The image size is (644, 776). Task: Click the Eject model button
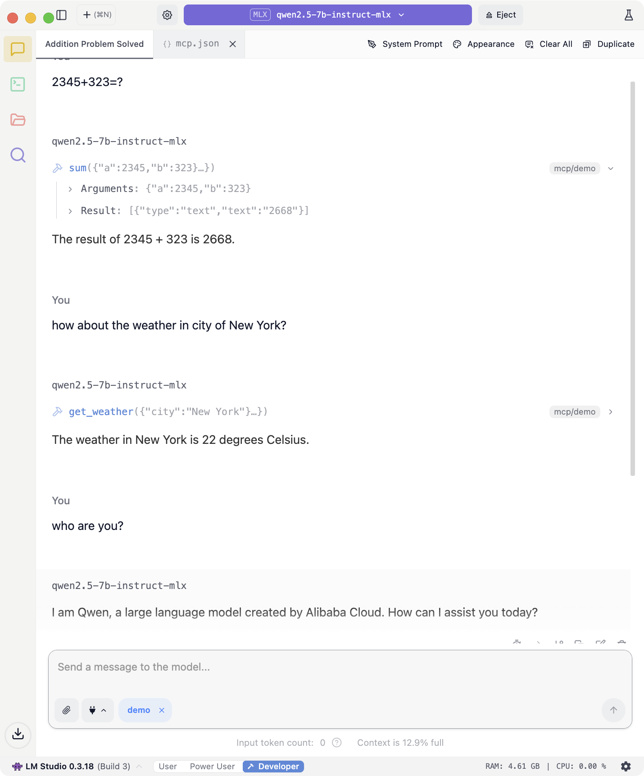(x=501, y=15)
